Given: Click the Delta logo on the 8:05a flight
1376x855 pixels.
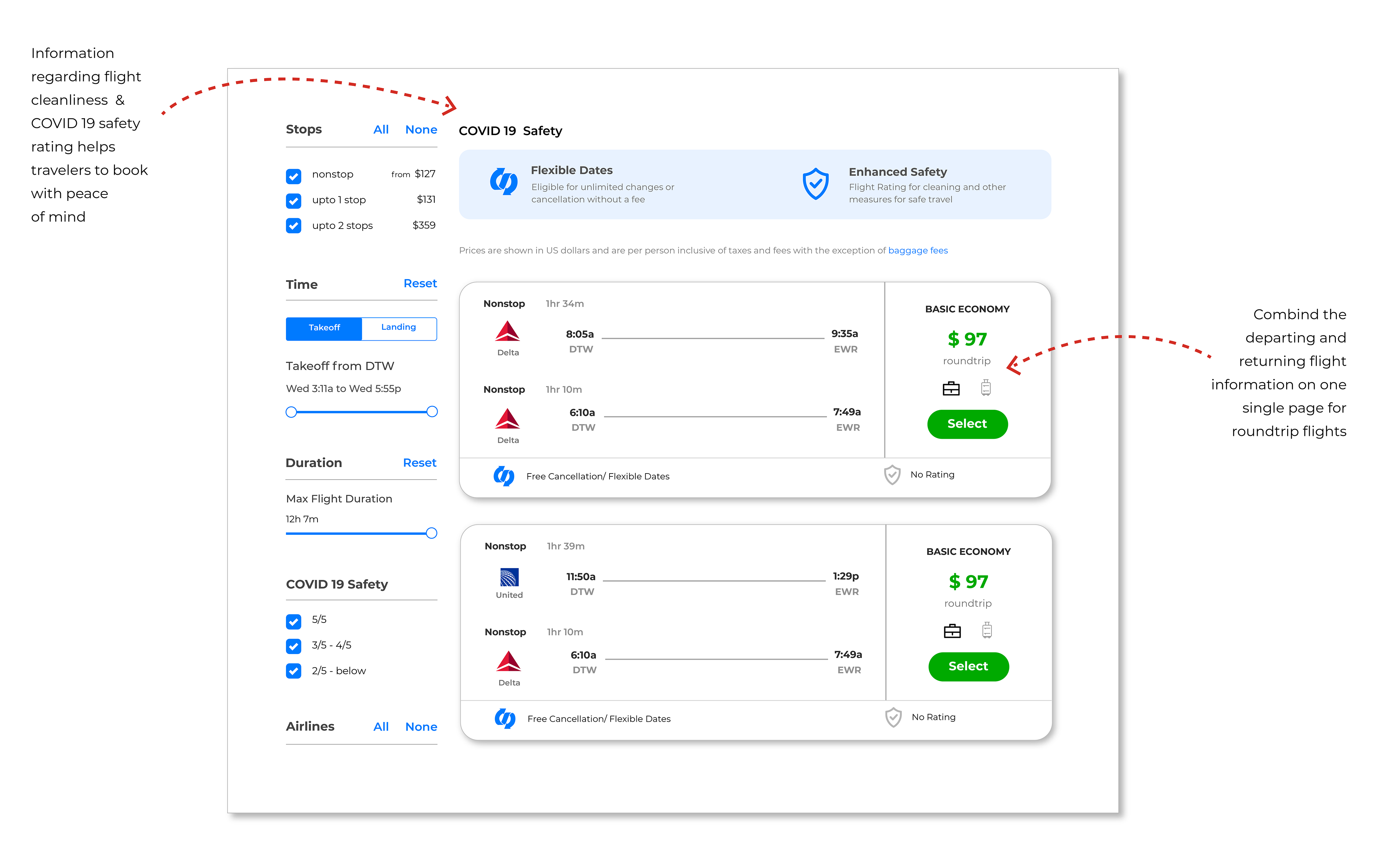Looking at the screenshot, I should coord(507,331).
